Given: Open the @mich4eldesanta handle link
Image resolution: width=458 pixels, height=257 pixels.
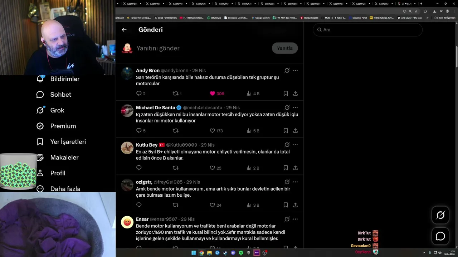Looking at the screenshot, I should tap(203, 107).
